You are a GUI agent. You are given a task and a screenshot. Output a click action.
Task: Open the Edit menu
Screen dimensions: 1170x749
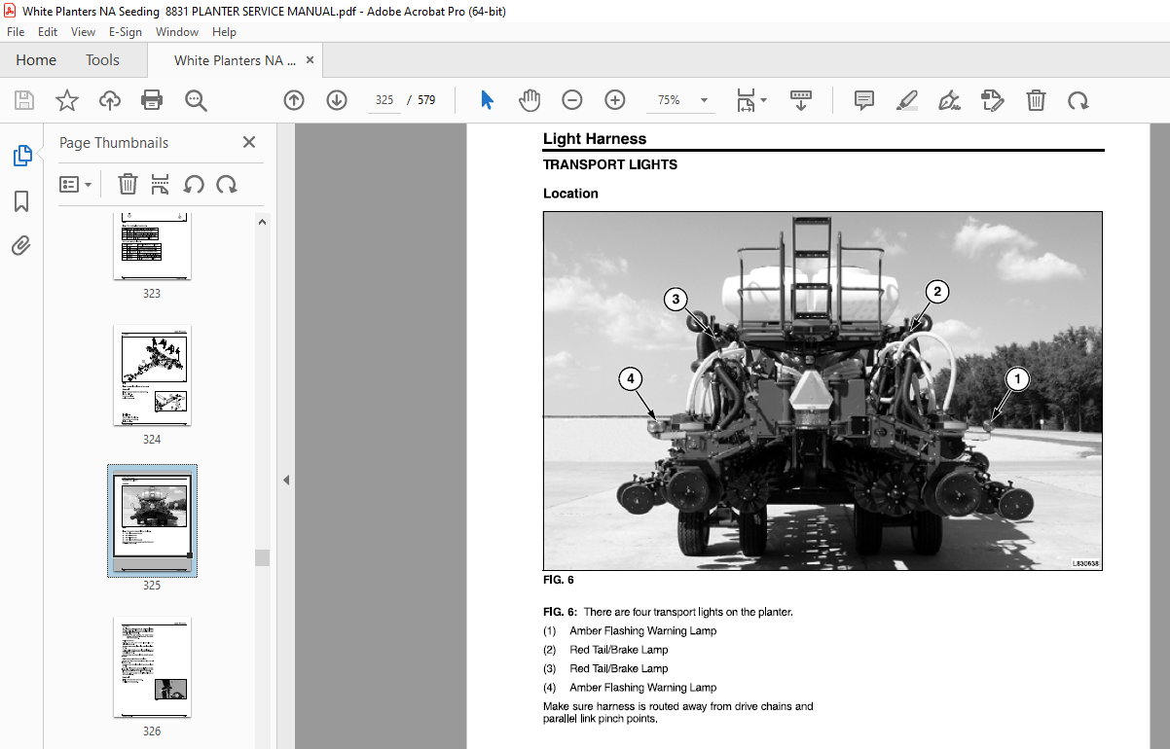(x=47, y=32)
